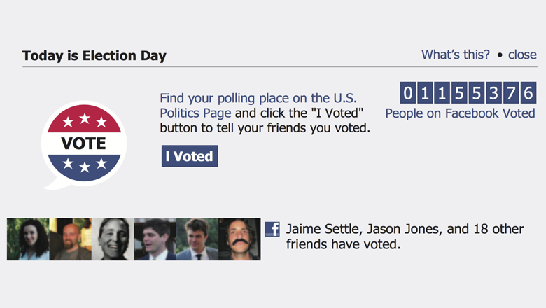546x308 pixels.
Task: Dismiss the Election Day banner with close link
Action: tap(522, 55)
